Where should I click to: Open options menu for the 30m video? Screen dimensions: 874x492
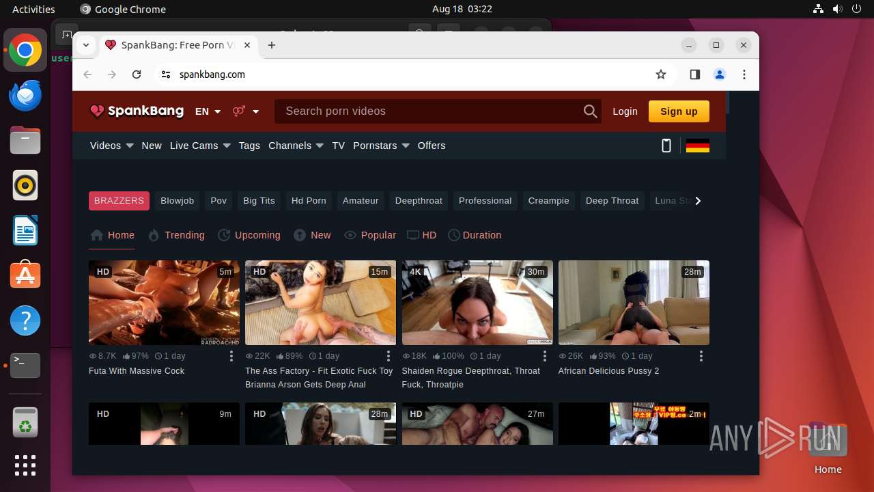tap(544, 356)
